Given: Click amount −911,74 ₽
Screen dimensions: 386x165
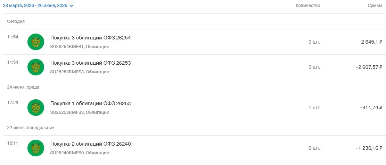Looking at the screenshot, I should [371, 108].
